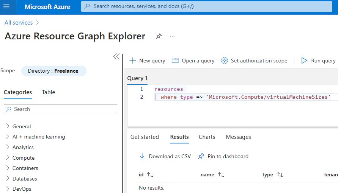
Task: Click the breadcrumb chevron after All services
Action: (x=37, y=23)
